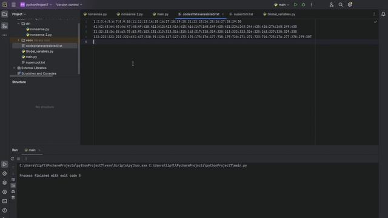Close the main tab in the Run panel
Viewport: 388px width, 218px height.
(39, 150)
